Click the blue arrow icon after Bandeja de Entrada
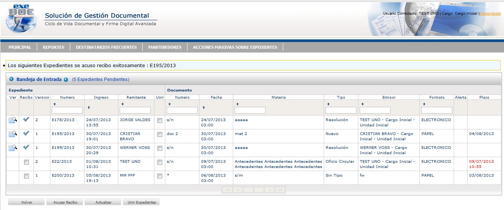 (66, 79)
